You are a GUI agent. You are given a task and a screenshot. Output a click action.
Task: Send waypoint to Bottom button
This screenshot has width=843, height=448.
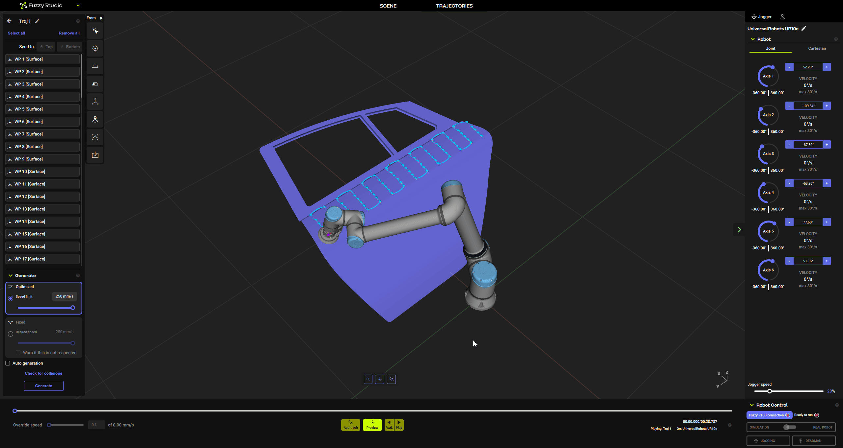pyautogui.click(x=70, y=47)
